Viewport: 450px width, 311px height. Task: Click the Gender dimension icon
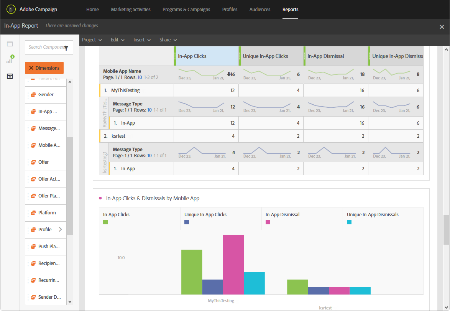(x=33, y=94)
